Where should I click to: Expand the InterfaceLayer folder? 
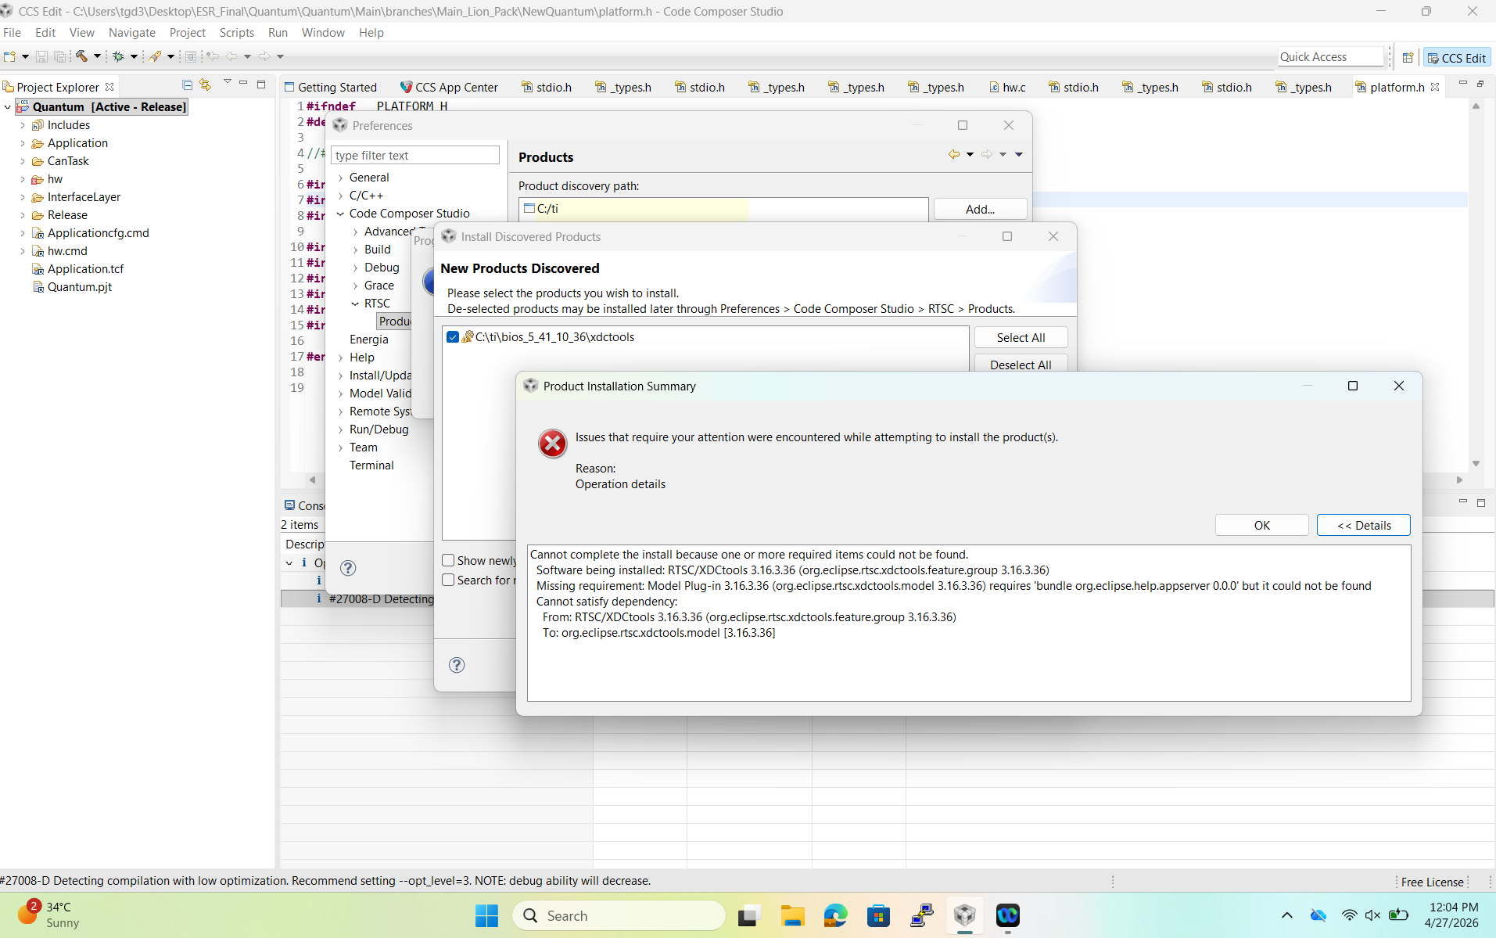click(23, 197)
